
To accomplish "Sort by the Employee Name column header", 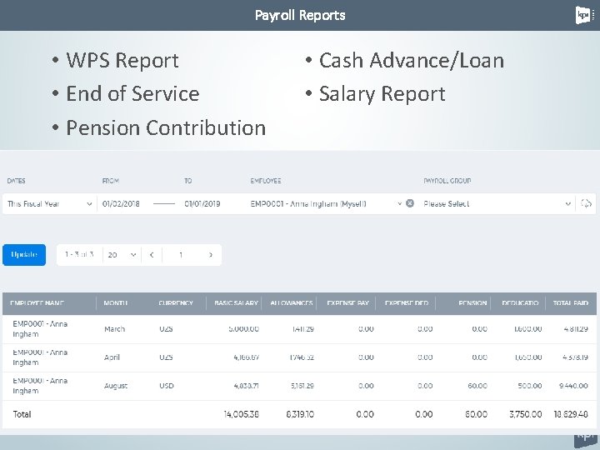I will pyautogui.click(x=37, y=303).
